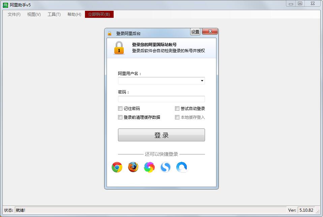Enable 尝试自动登录 automatic login

[x=177, y=108]
